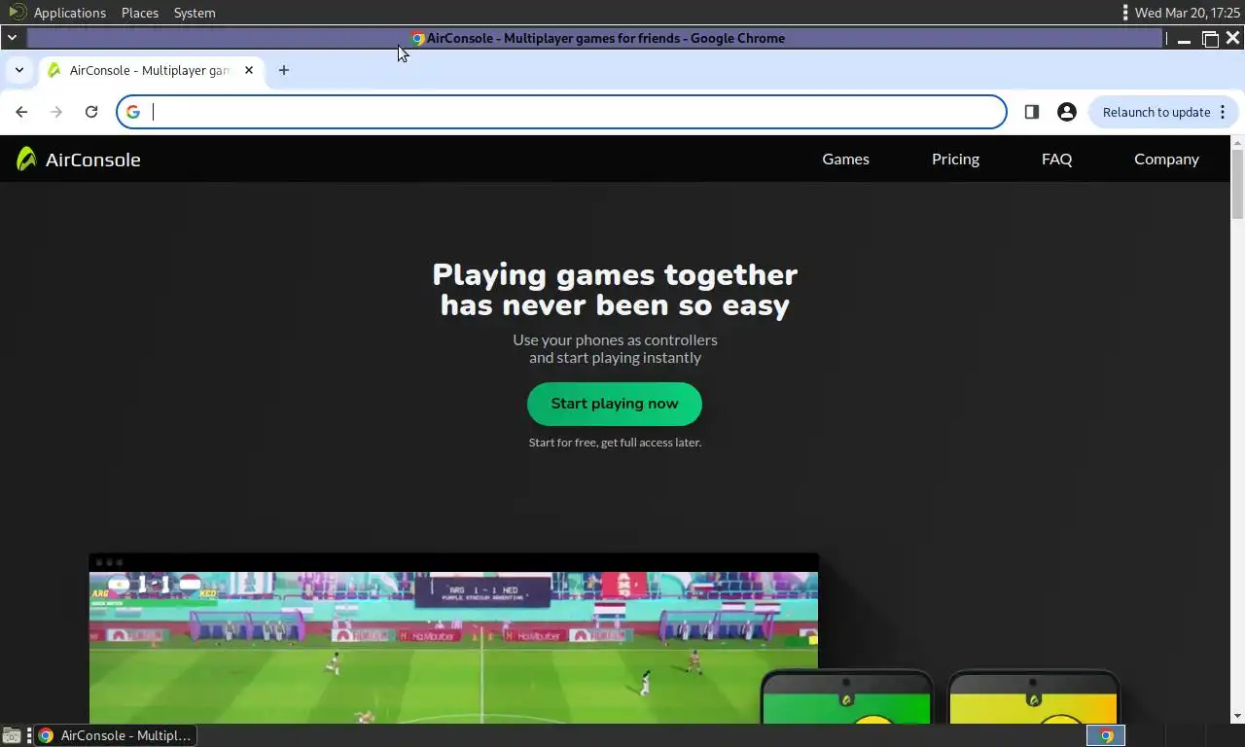This screenshot has width=1245, height=747.
Task: Open the Chrome profile avatar icon
Action: 1067,112
